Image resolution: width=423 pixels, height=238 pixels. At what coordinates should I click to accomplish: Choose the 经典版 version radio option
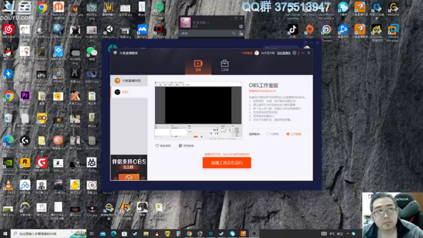click(x=273, y=134)
